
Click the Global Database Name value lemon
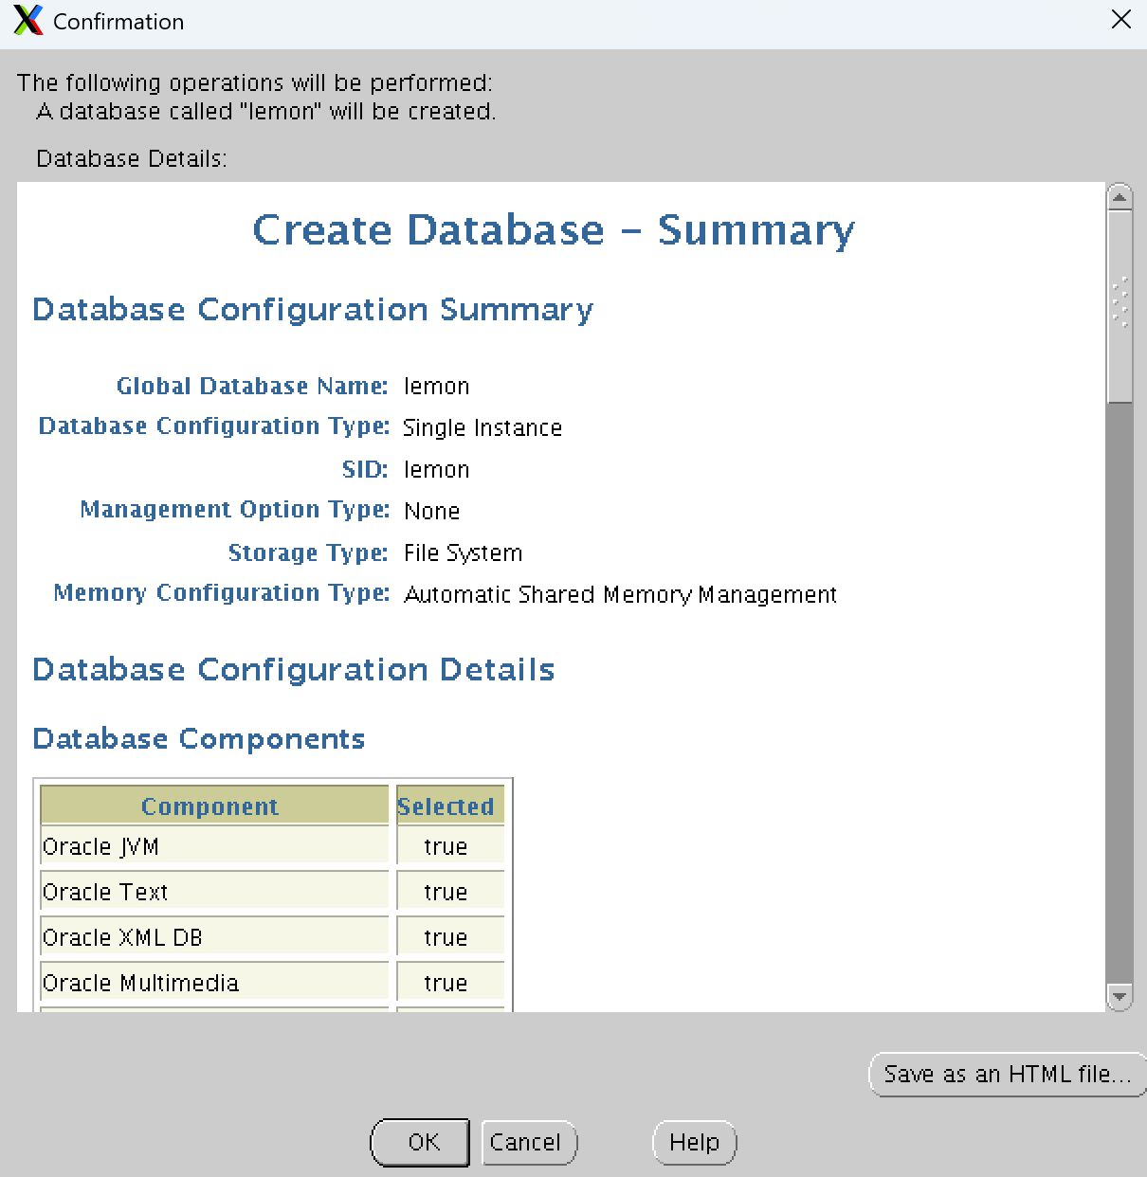[x=436, y=387]
